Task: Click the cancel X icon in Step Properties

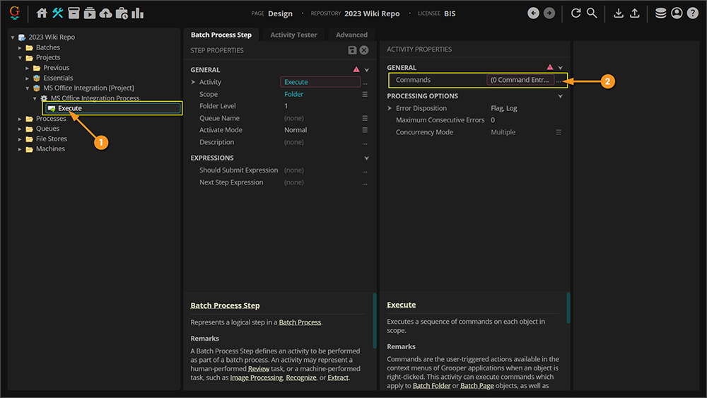Action: click(364, 50)
